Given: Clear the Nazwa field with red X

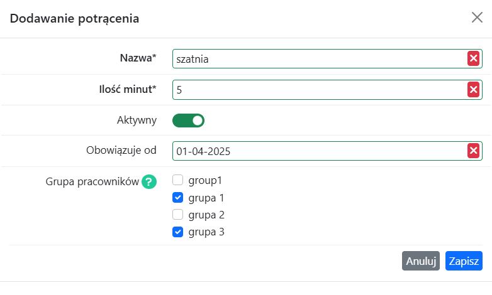Looking at the screenshot, I should click(473, 59).
